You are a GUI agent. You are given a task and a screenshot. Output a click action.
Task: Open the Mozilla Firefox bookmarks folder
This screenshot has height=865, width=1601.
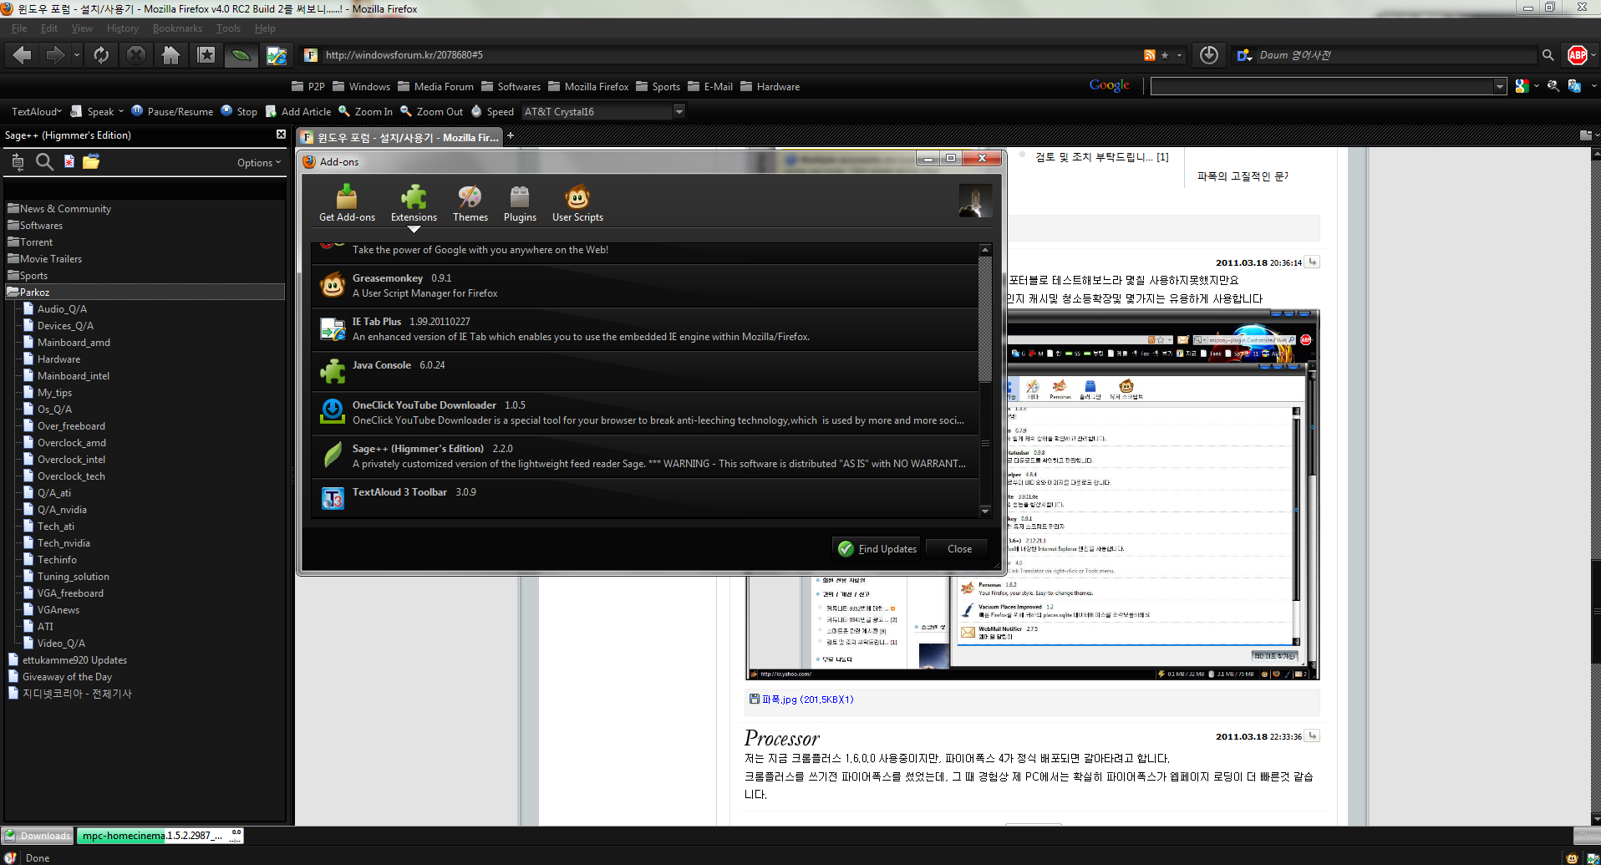coord(588,86)
